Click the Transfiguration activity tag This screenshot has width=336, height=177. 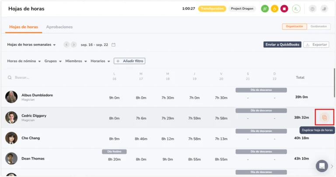click(x=212, y=9)
